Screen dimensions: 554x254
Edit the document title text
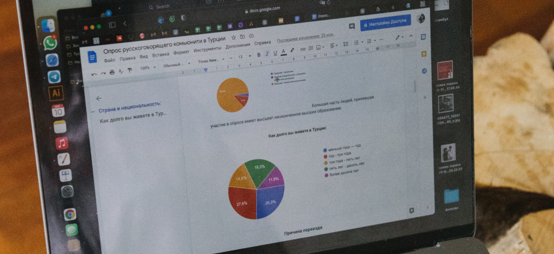coord(164,45)
